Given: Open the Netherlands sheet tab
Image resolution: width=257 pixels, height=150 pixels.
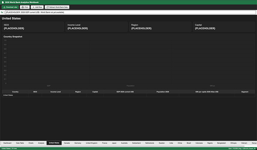Looking at the screenshot, I should (150, 143).
